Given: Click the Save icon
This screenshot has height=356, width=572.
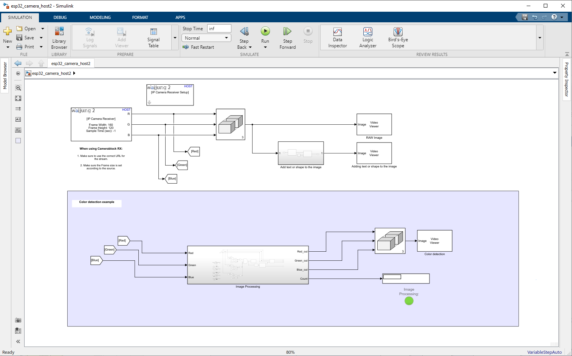Looking at the screenshot, I should [x=19, y=38].
